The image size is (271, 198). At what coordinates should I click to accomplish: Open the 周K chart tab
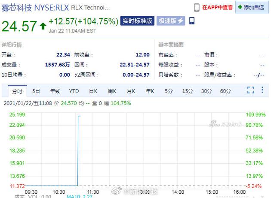[112, 91]
